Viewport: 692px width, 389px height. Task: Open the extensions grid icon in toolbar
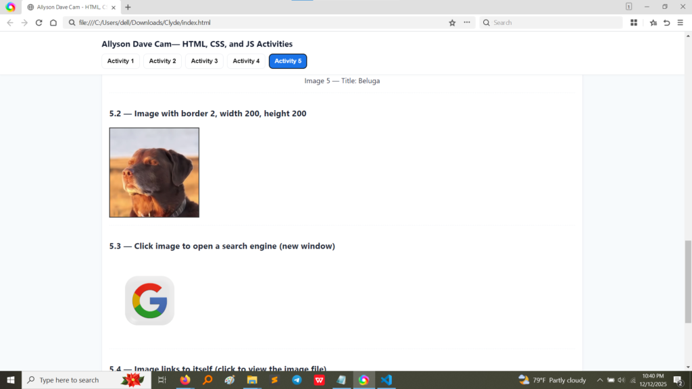pyautogui.click(x=634, y=22)
